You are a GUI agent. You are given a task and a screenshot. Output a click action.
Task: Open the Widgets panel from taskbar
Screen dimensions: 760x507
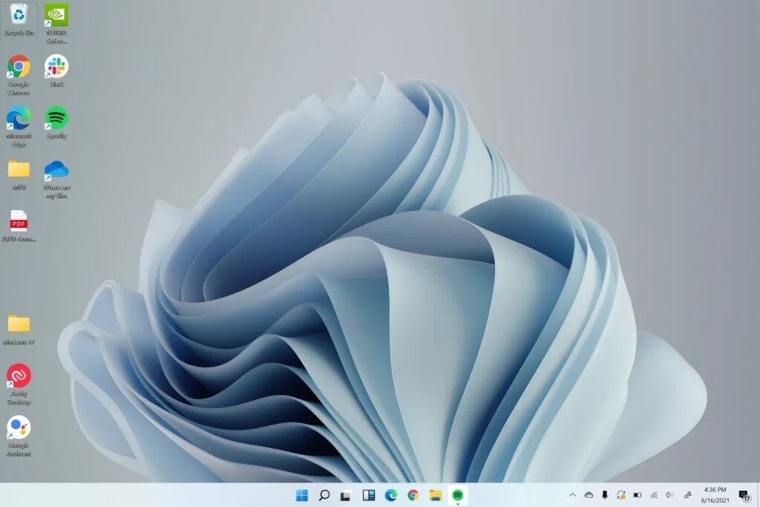coord(368,495)
